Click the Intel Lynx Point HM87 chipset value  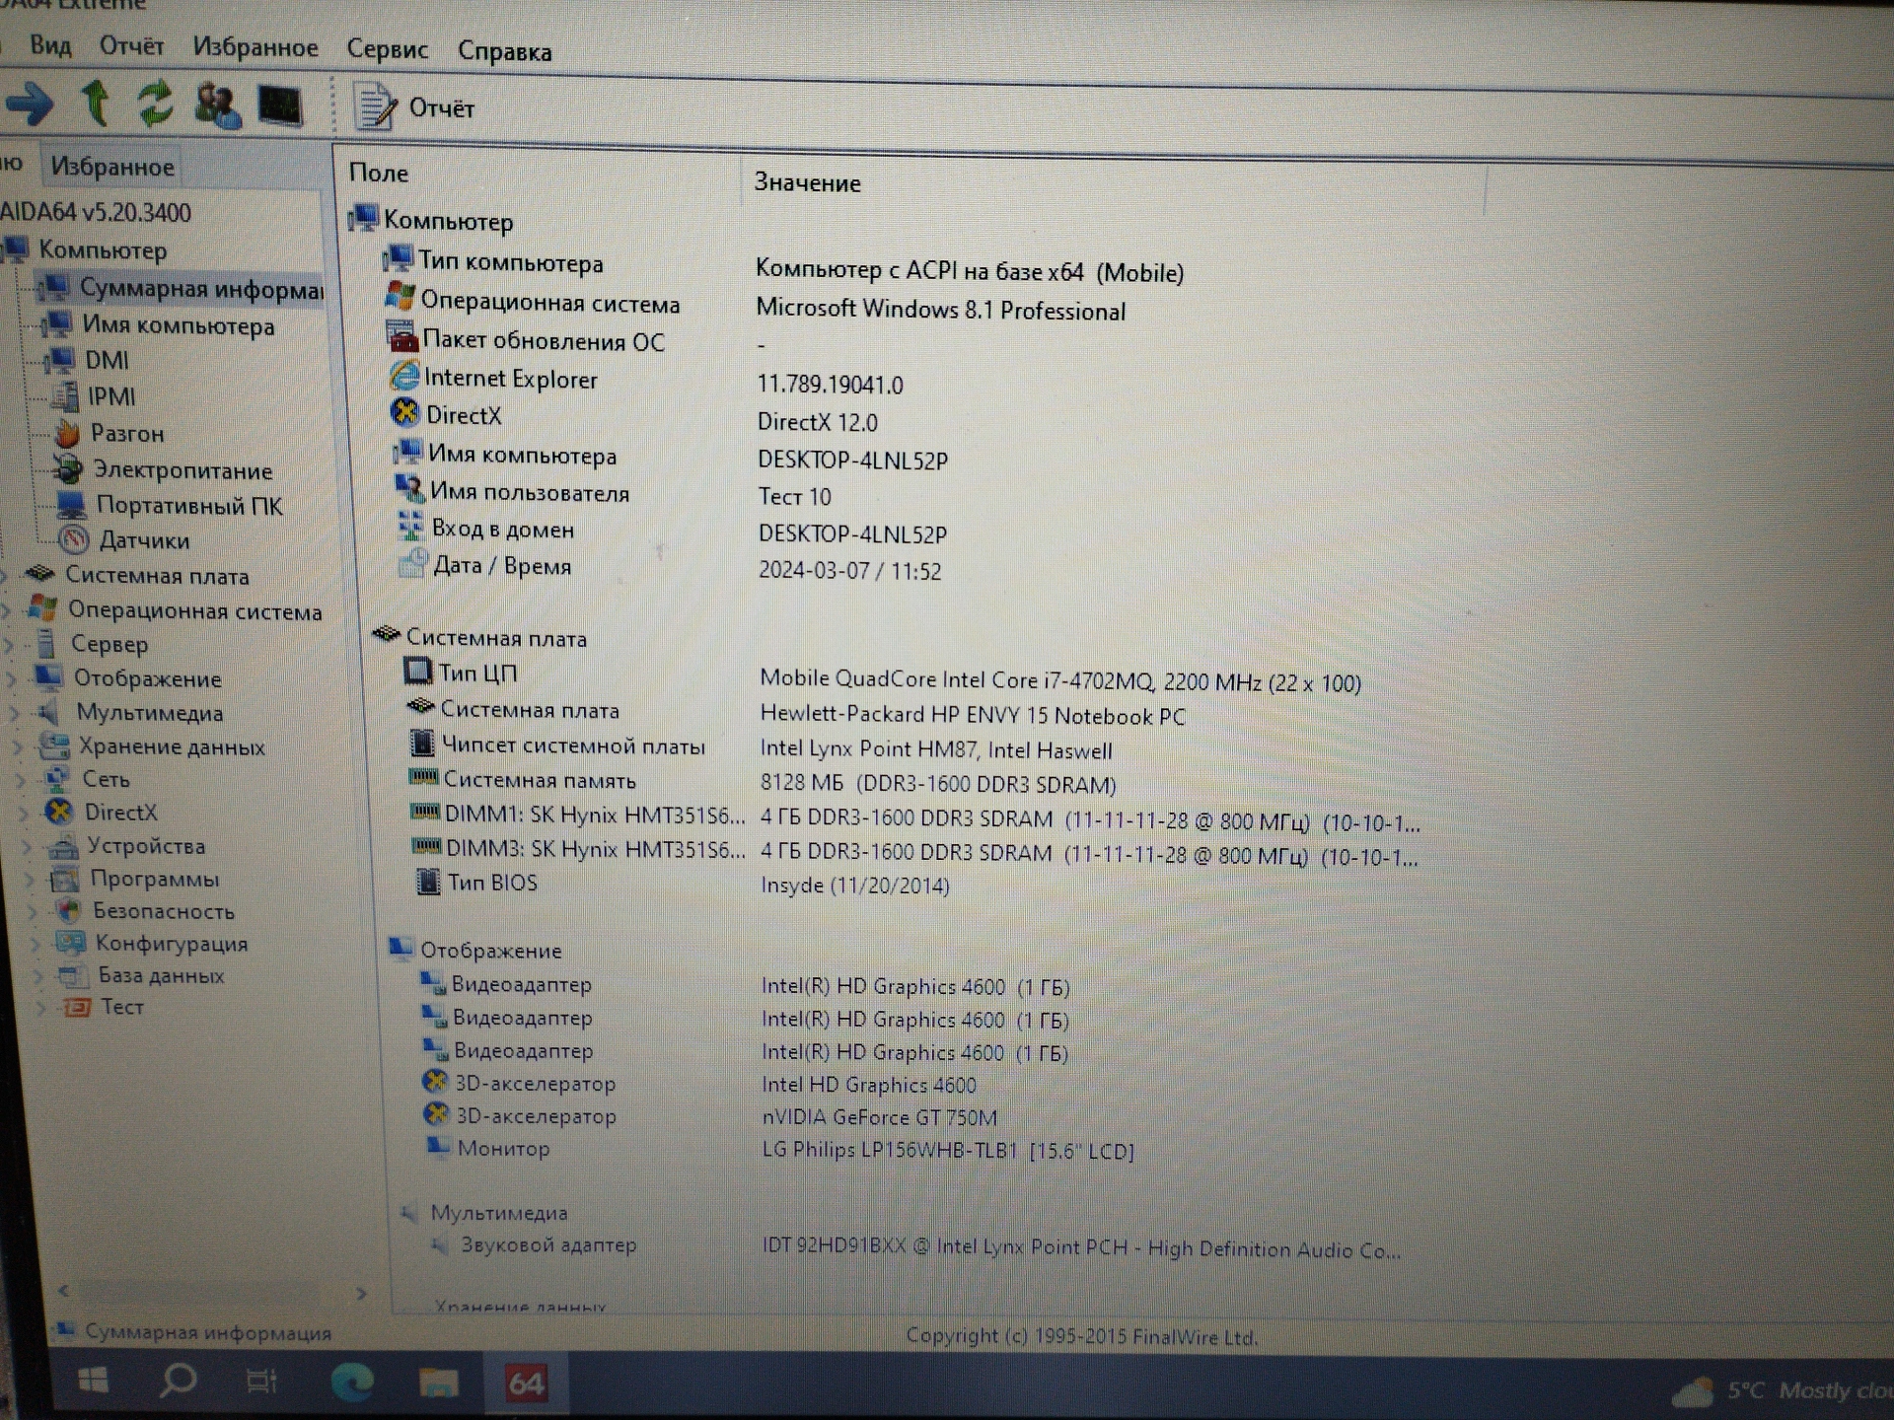point(935,749)
